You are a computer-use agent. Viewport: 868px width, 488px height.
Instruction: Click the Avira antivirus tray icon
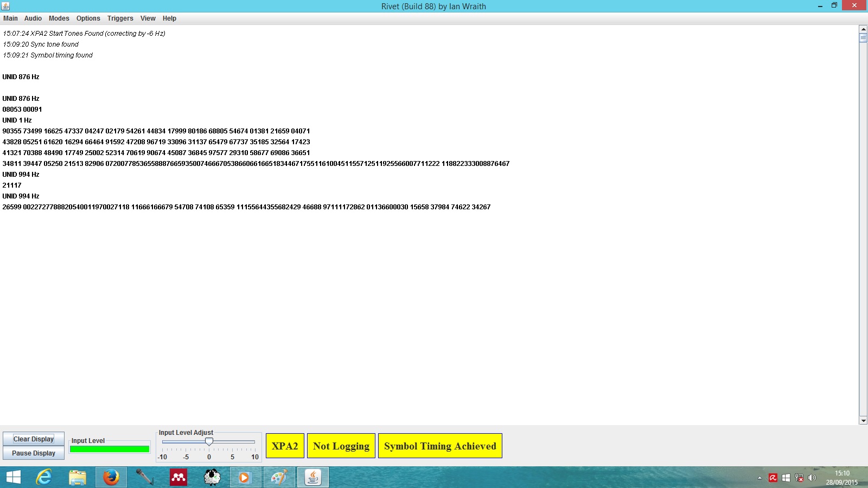point(773,478)
